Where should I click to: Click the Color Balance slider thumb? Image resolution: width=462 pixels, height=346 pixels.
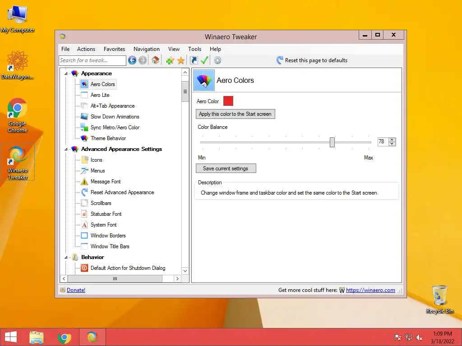point(333,142)
